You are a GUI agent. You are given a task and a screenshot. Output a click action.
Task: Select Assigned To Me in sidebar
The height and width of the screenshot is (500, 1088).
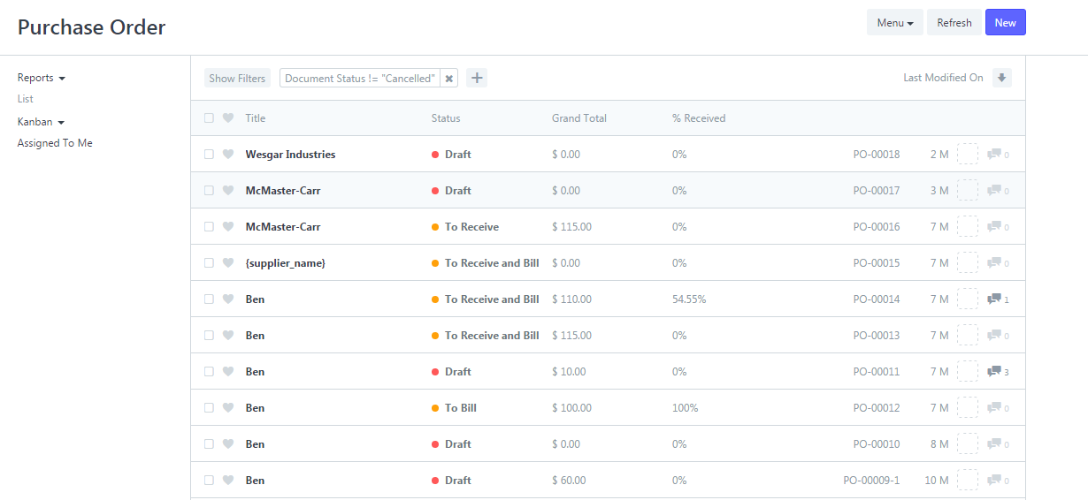pos(55,143)
